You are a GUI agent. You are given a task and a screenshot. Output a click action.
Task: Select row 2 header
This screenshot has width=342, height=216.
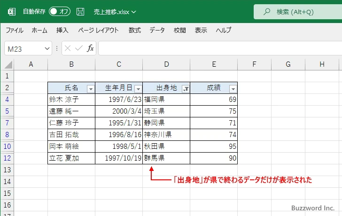[x=7, y=88]
